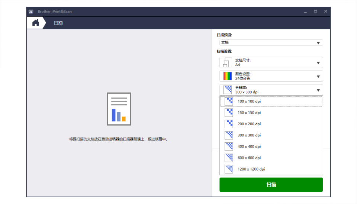
Task: Expand the 颜色设置 dropdown arrow
Action: [x=318, y=77]
